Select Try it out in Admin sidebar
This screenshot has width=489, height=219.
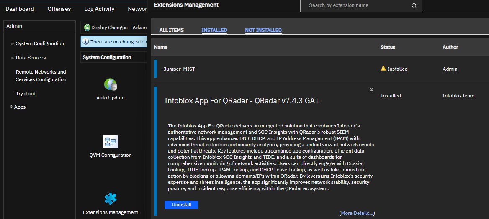coord(26,94)
